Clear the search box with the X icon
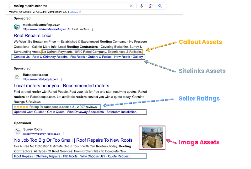Image resolution: width=251 pixels, height=169 pixels. point(131,6)
